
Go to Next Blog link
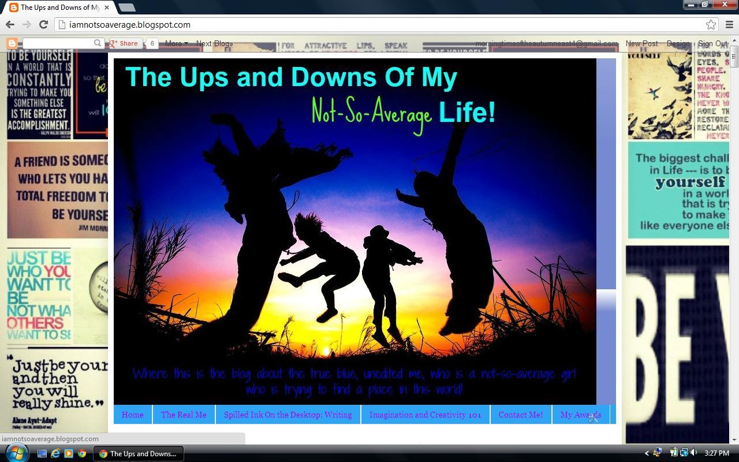click(214, 43)
